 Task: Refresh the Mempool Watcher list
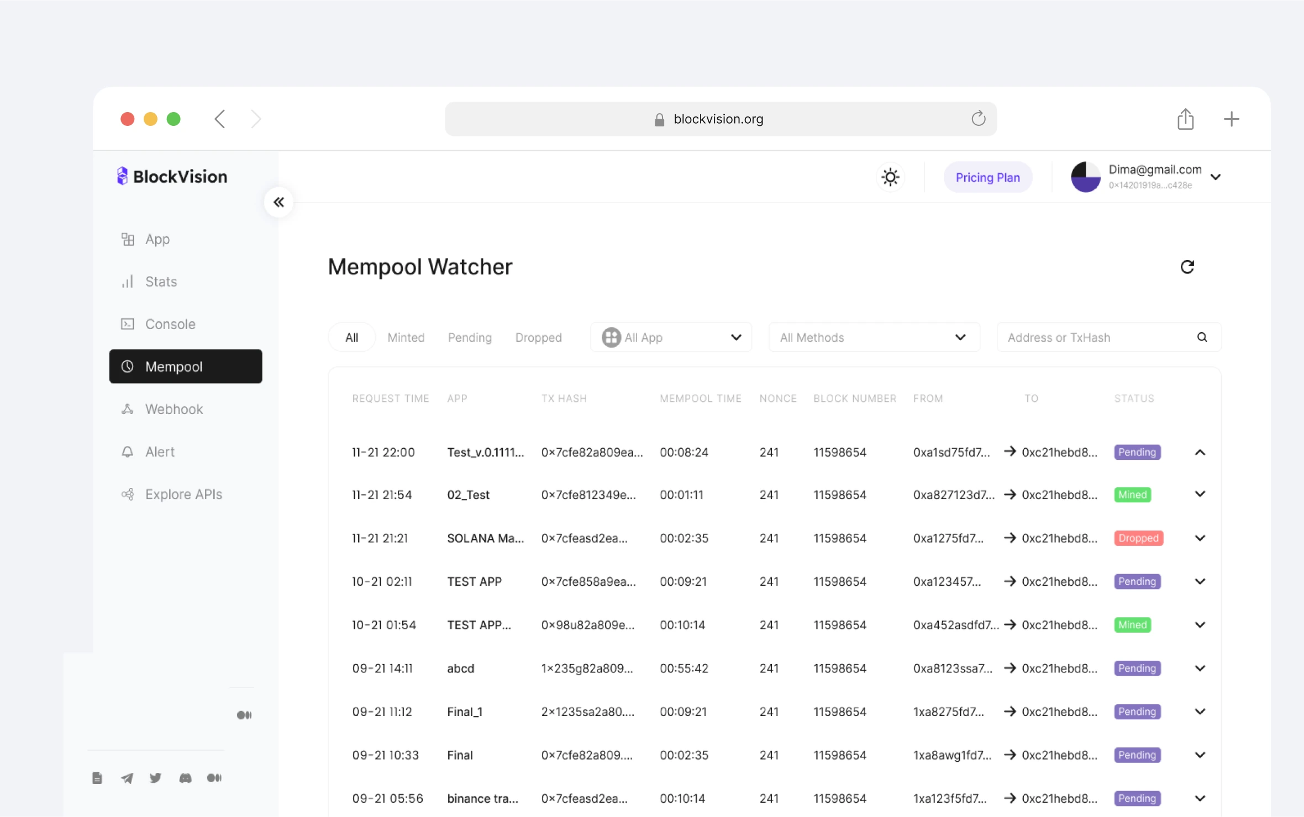[x=1187, y=267]
